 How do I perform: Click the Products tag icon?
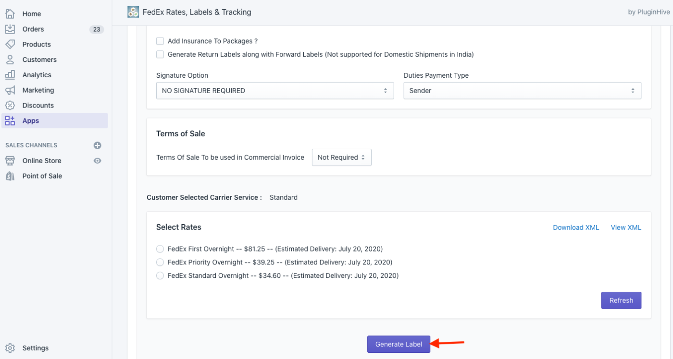10,44
